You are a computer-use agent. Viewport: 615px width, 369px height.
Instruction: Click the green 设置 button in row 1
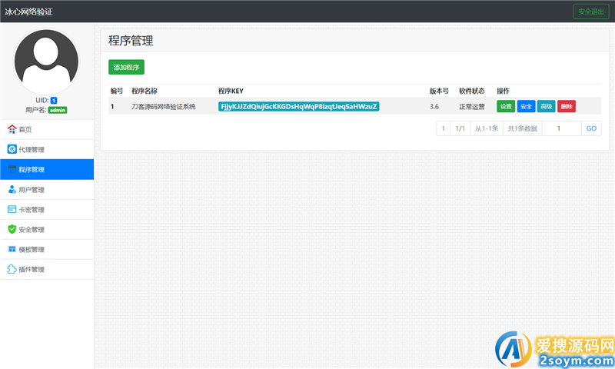pos(506,106)
